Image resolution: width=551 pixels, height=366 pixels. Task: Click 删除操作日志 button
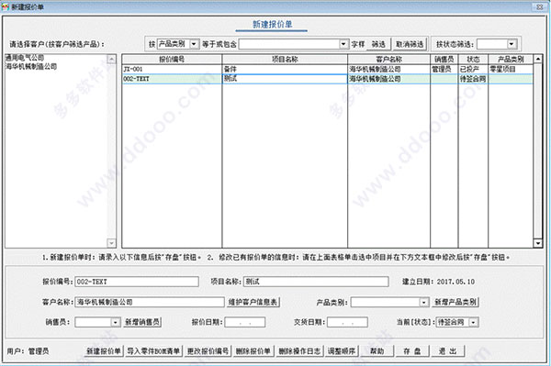pyautogui.click(x=299, y=351)
